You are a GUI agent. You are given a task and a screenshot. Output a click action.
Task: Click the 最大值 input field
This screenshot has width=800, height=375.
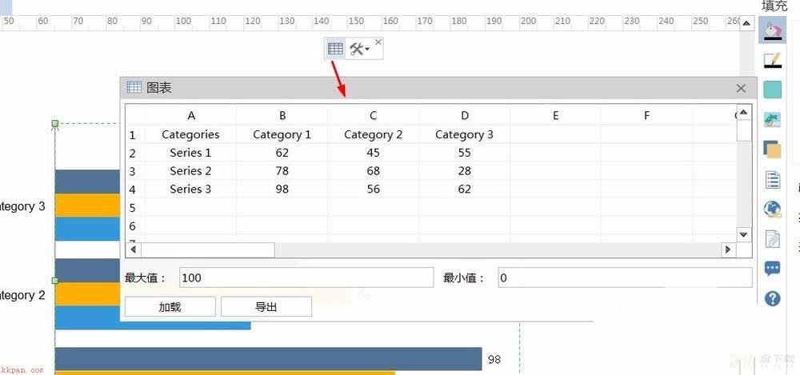tap(306, 278)
